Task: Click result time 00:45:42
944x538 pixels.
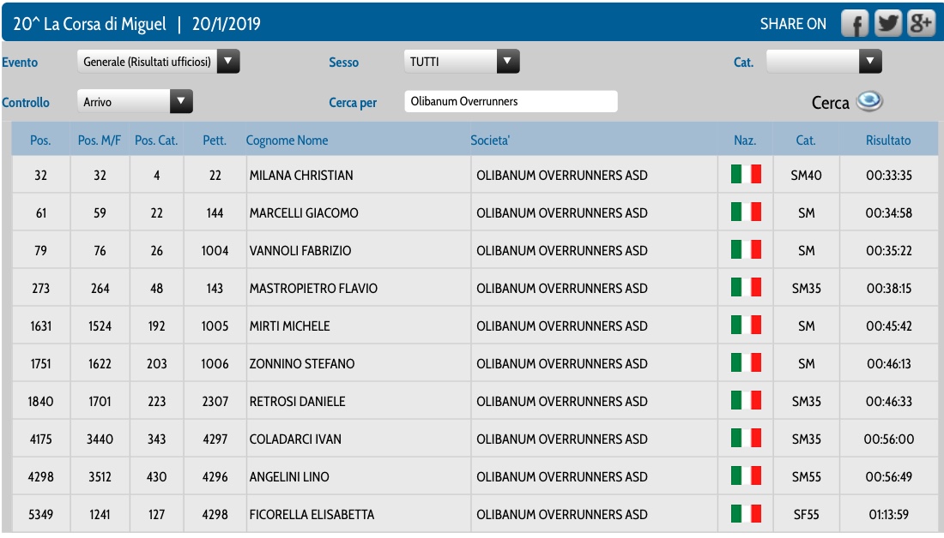Action: pyautogui.click(x=888, y=326)
